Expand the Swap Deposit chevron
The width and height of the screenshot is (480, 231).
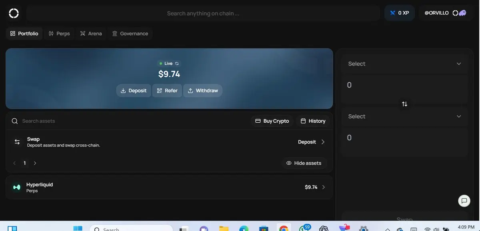pyautogui.click(x=323, y=142)
